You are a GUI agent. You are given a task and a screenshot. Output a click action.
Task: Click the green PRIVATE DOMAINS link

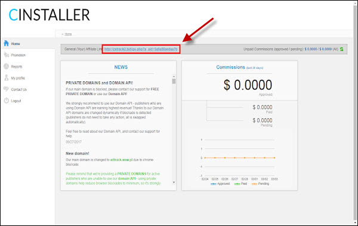point(131,174)
